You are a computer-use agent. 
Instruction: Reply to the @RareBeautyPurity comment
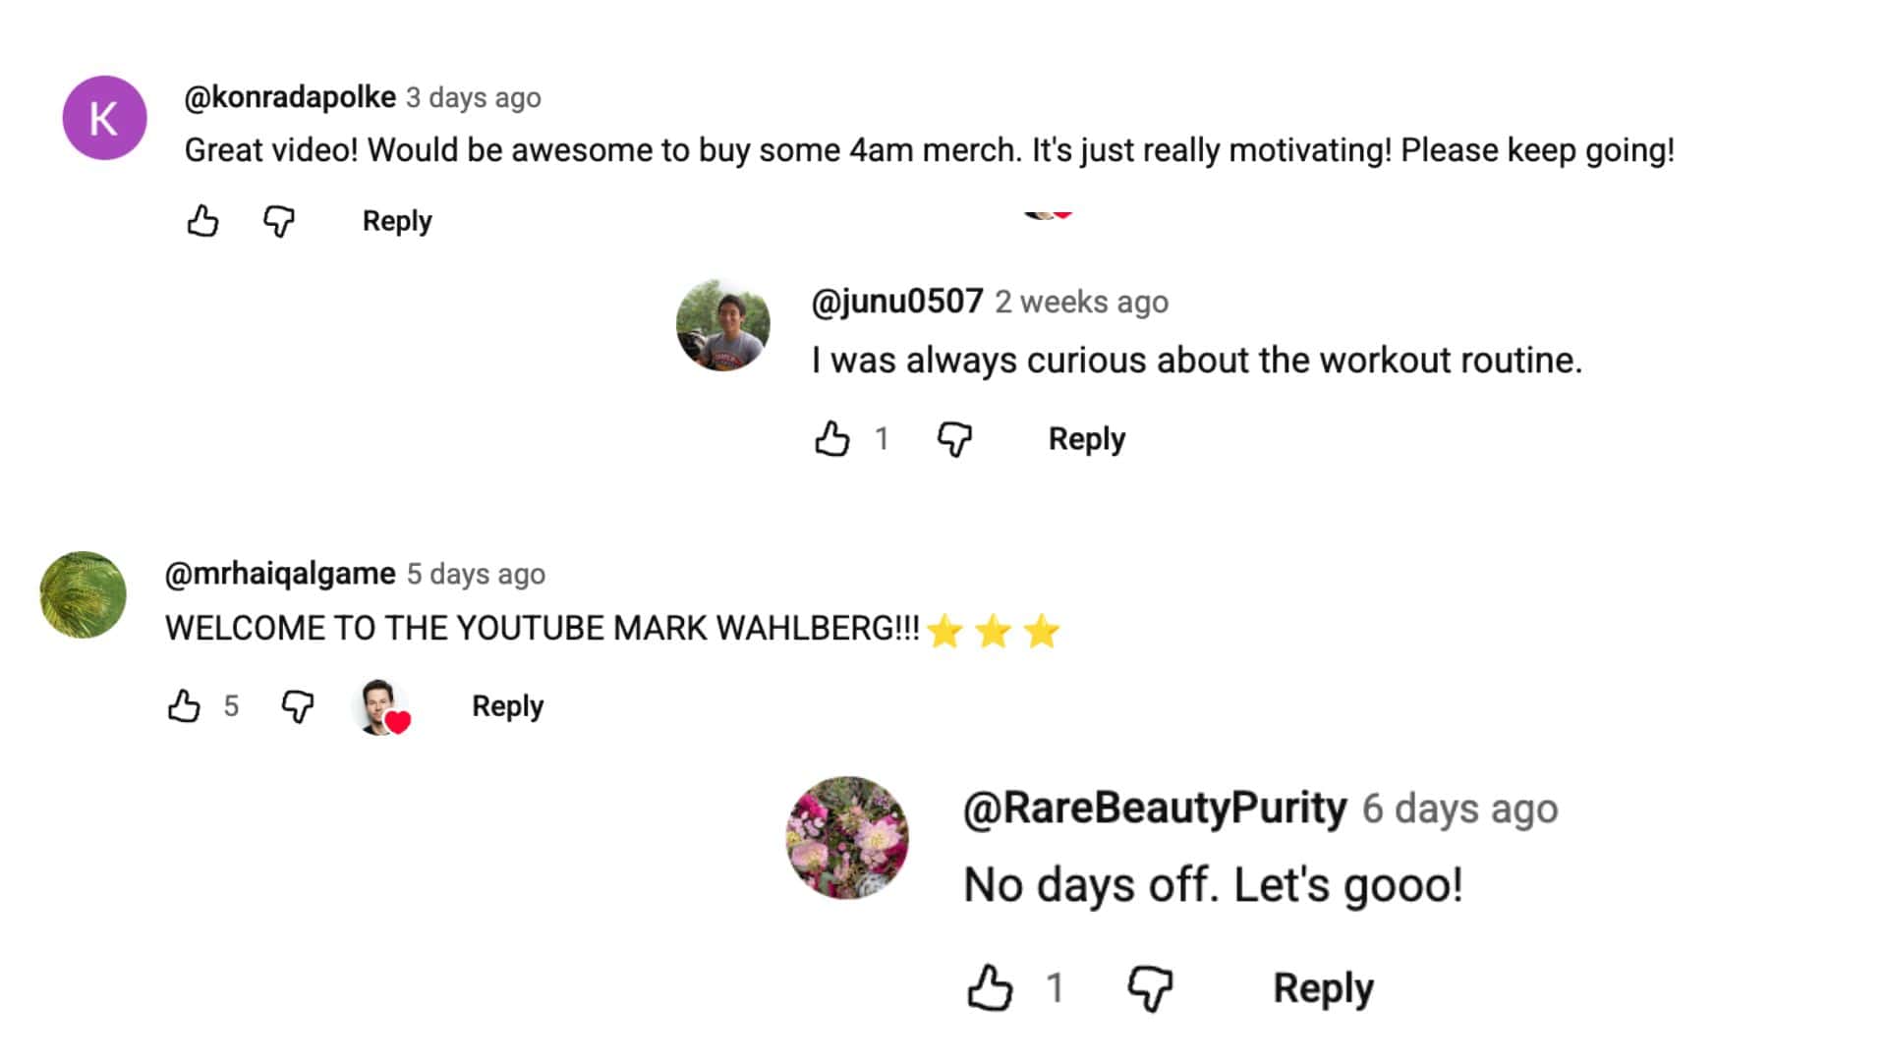1323,988
